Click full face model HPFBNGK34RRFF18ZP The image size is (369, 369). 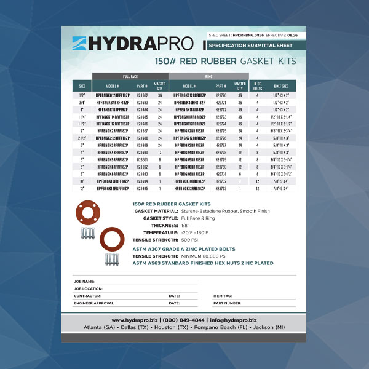coord(113,103)
